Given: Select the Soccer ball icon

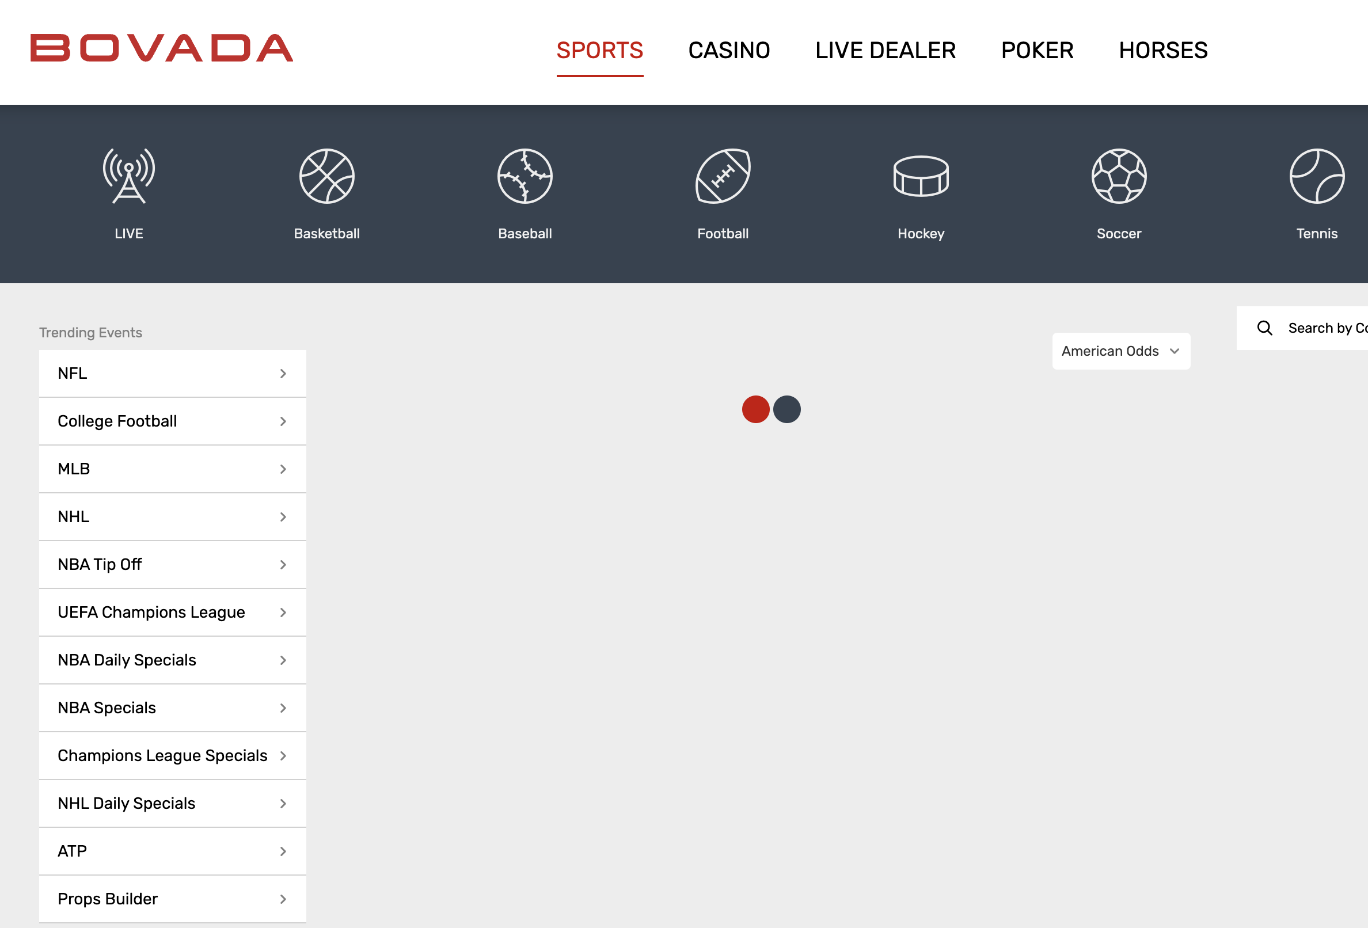Looking at the screenshot, I should (x=1119, y=176).
